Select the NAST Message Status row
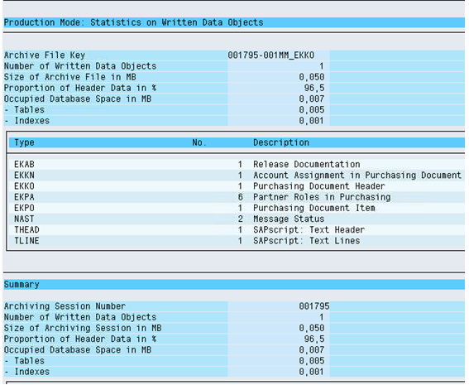469x385 pixels. [x=237, y=219]
